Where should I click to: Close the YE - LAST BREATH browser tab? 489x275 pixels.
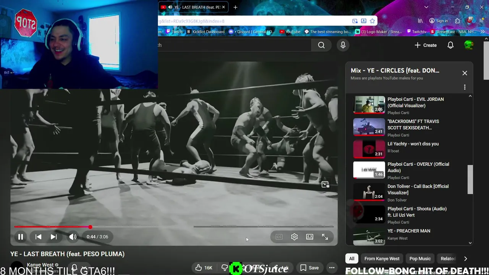click(223, 7)
